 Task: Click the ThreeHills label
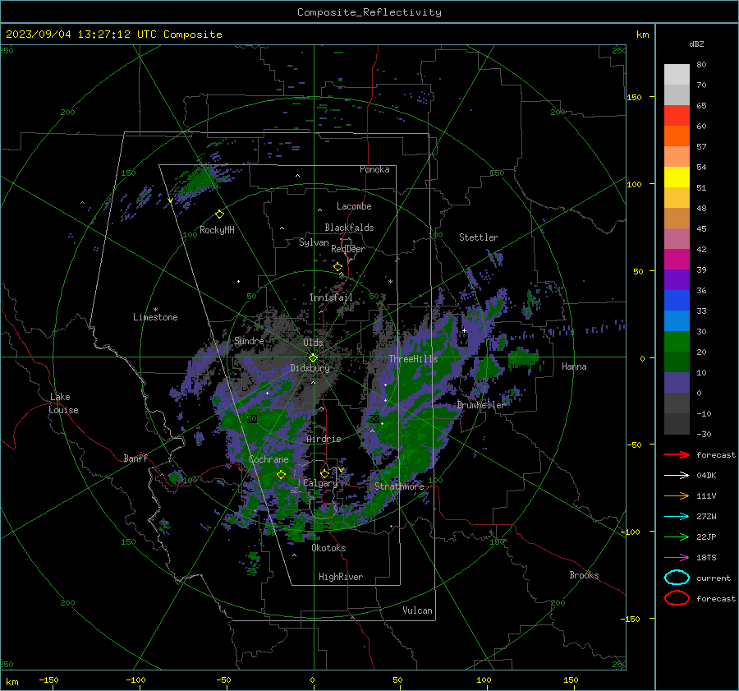[413, 359]
